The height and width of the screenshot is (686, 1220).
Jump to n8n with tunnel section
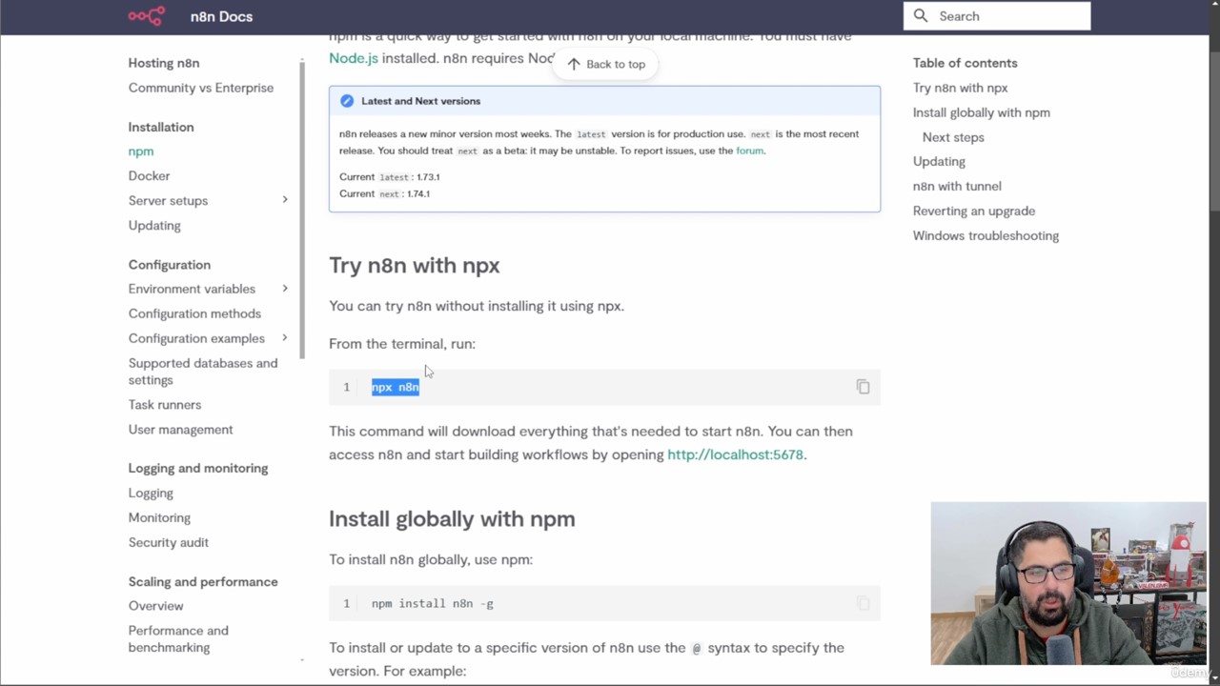[x=957, y=187]
